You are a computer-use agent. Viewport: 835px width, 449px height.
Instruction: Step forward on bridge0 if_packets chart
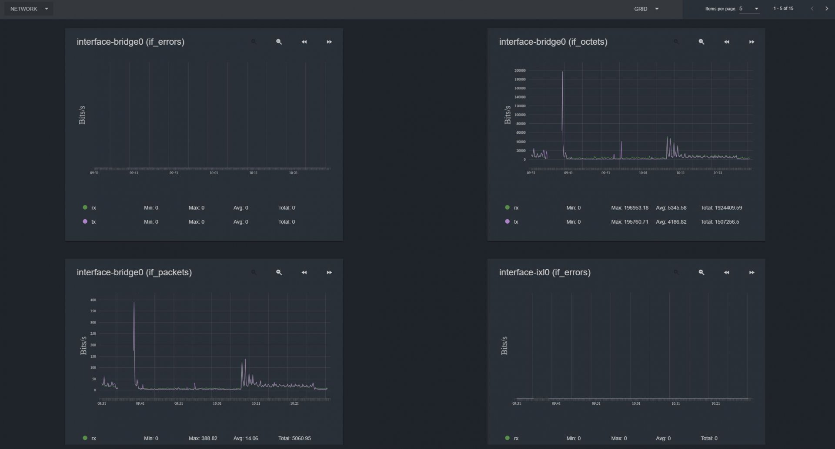pyautogui.click(x=329, y=273)
